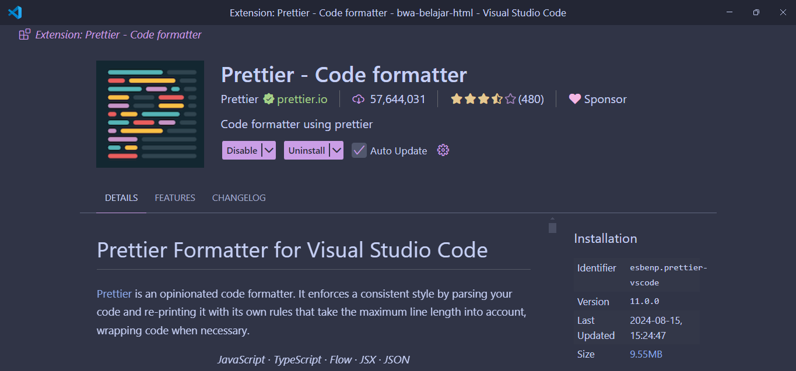Switch to the Features tab
The image size is (796, 371).
click(x=175, y=198)
